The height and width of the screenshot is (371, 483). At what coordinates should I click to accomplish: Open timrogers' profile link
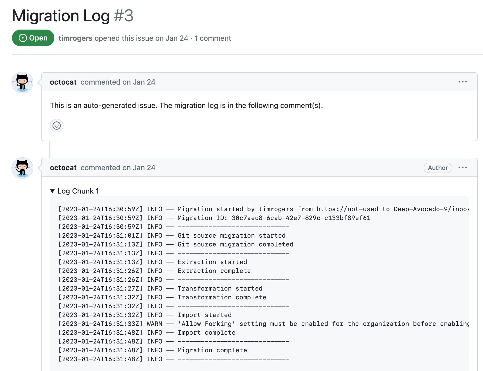(75, 38)
